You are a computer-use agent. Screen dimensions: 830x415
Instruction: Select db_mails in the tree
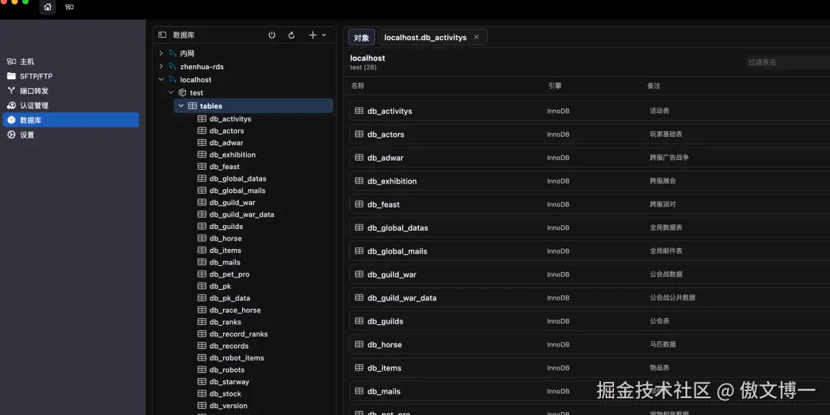tap(225, 263)
